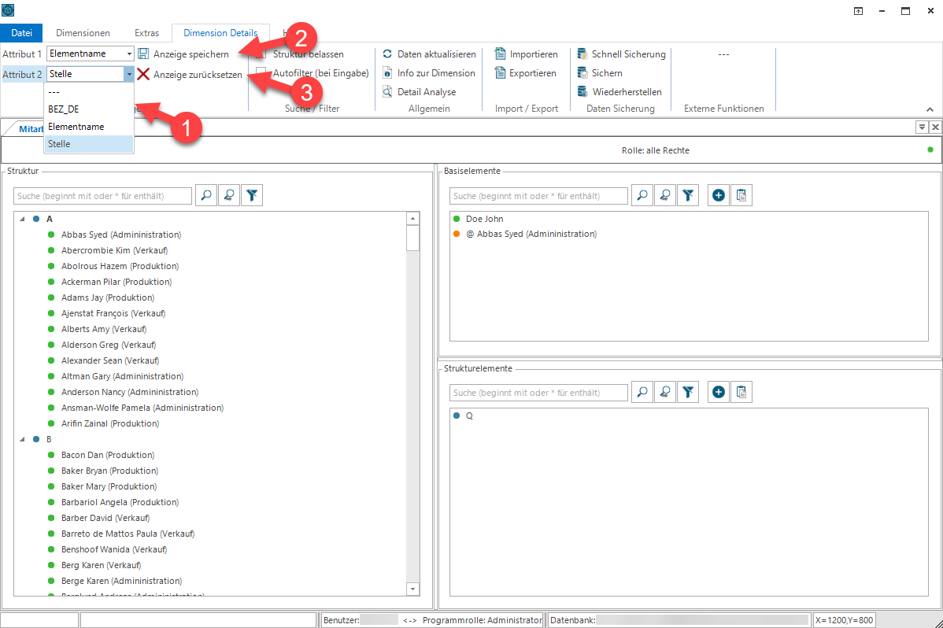Select Abbas Syed (Admininistration) in Struktur tree

click(121, 235)
